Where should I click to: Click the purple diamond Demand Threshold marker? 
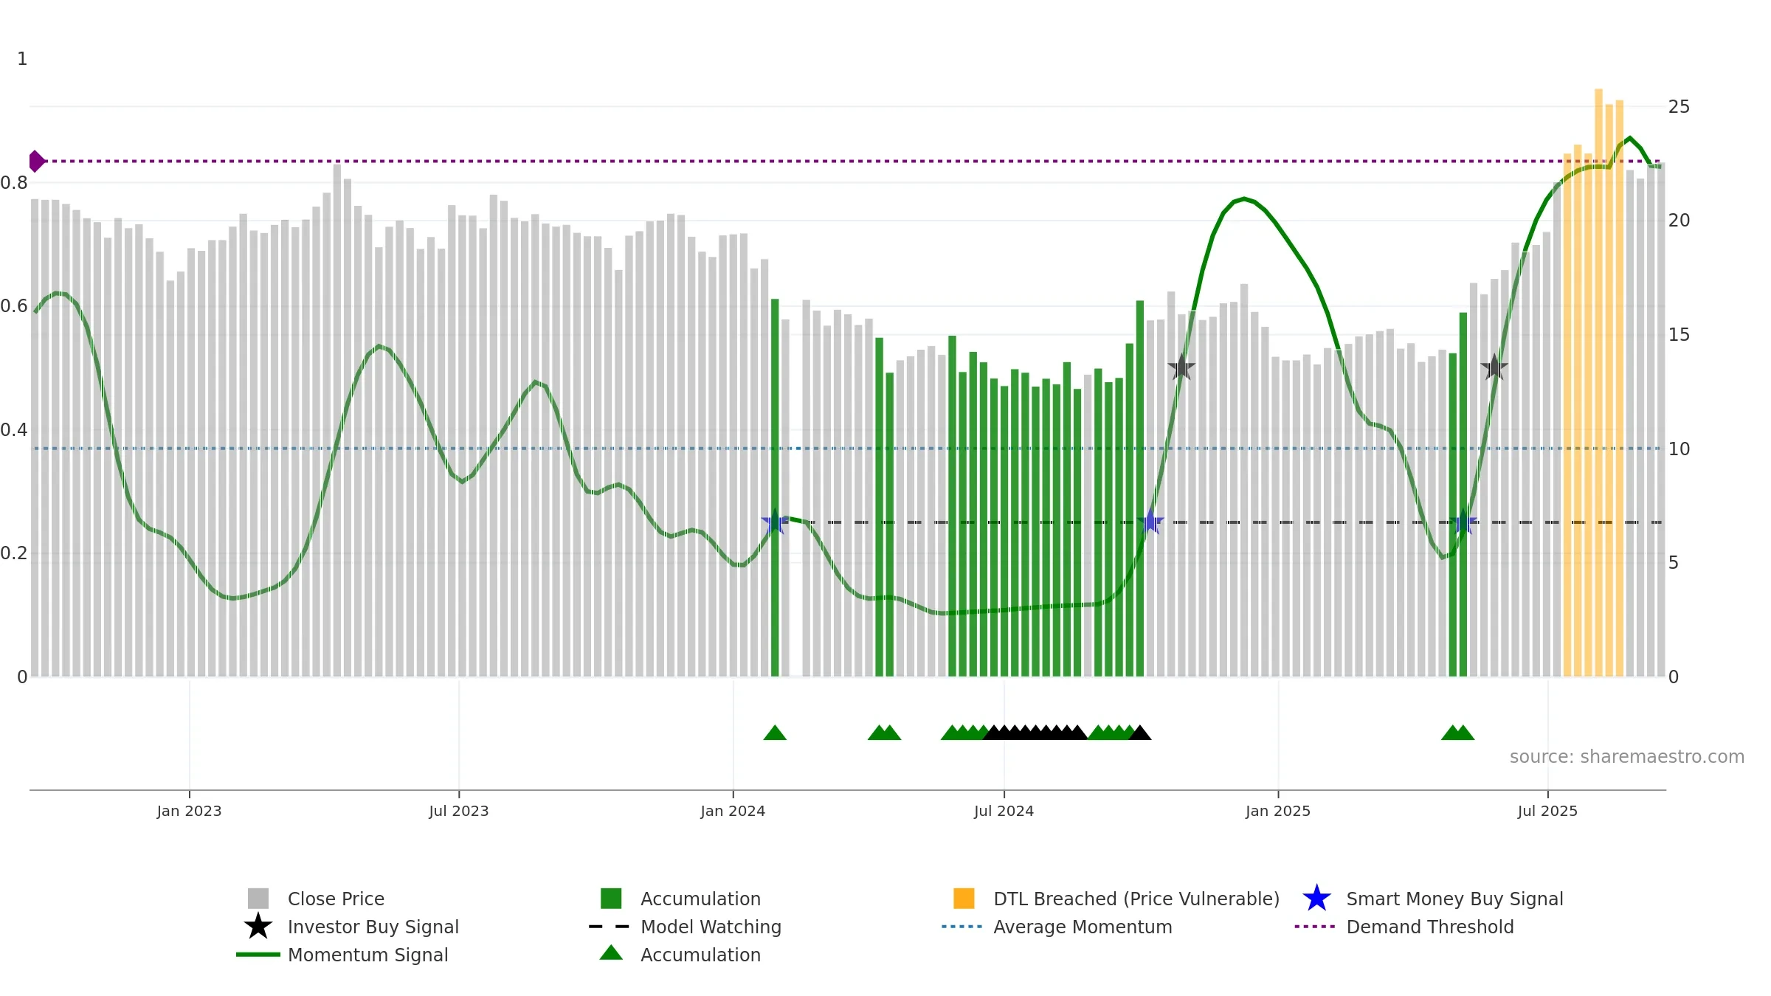point(36,161)
